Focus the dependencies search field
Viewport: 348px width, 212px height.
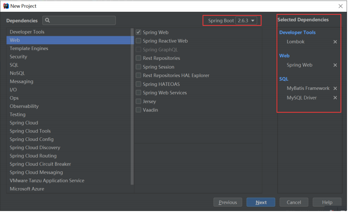pyautogui.click(x=79, y=20)
